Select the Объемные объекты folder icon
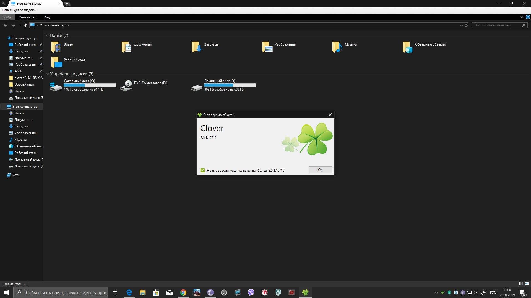Image resolution: width=531 pixels, height=298 pixels. [408, 47]
